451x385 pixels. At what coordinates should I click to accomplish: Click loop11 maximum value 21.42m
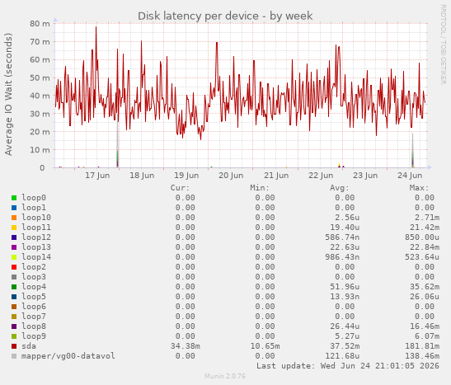click(425, 228)
